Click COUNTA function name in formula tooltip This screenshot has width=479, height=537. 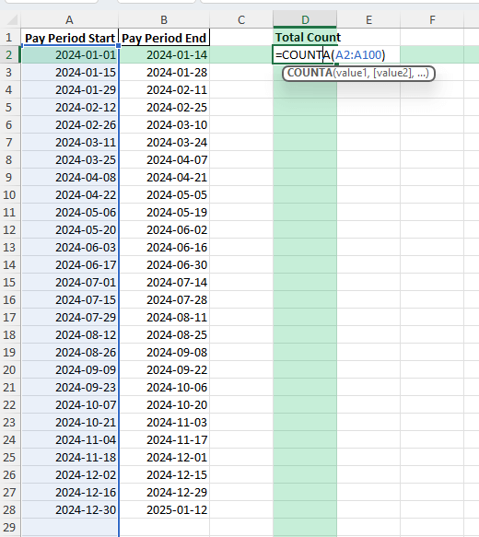point(310,73)
